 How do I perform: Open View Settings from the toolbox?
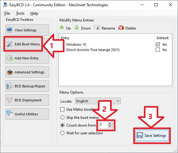[27, 30]
